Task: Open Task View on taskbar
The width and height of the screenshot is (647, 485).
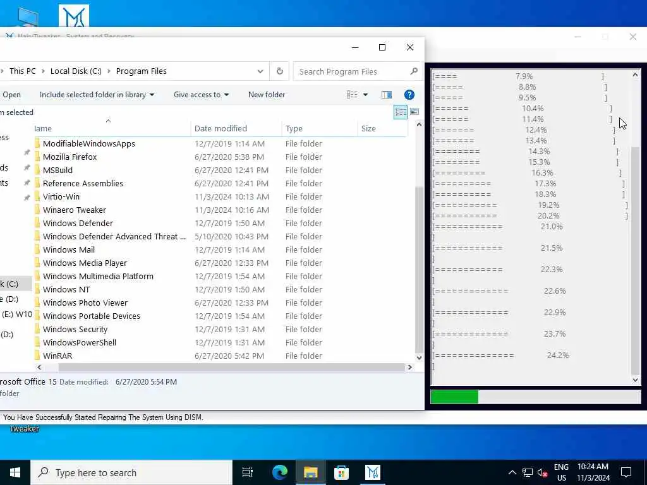Action: (248, 472)
